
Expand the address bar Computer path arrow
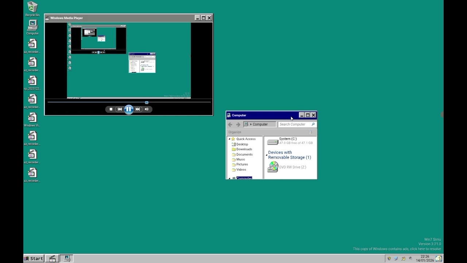click(x=251, y=125)
